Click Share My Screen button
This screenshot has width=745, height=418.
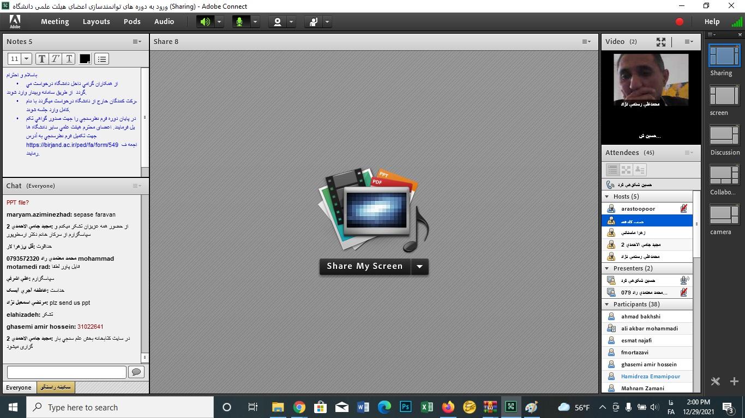tap(365, 266)
